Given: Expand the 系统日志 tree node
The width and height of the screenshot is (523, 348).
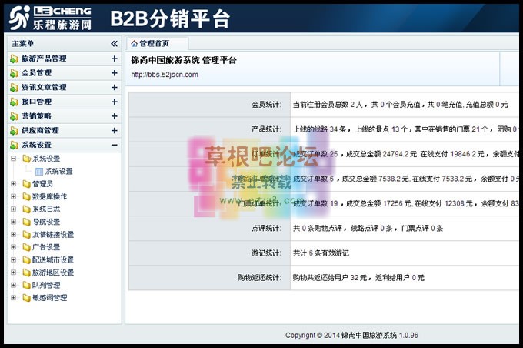Looking at the screenshot, I should click(13, 209).
